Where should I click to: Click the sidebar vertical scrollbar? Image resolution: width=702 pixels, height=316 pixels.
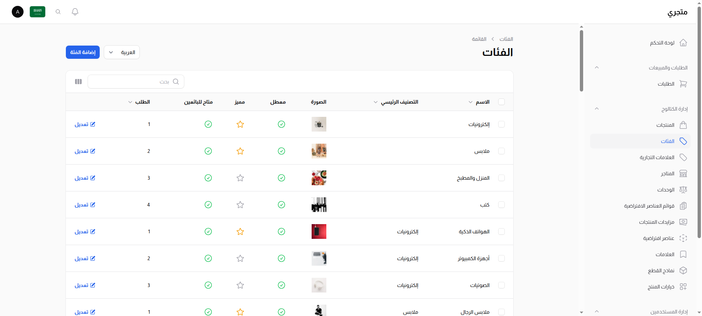581,61
